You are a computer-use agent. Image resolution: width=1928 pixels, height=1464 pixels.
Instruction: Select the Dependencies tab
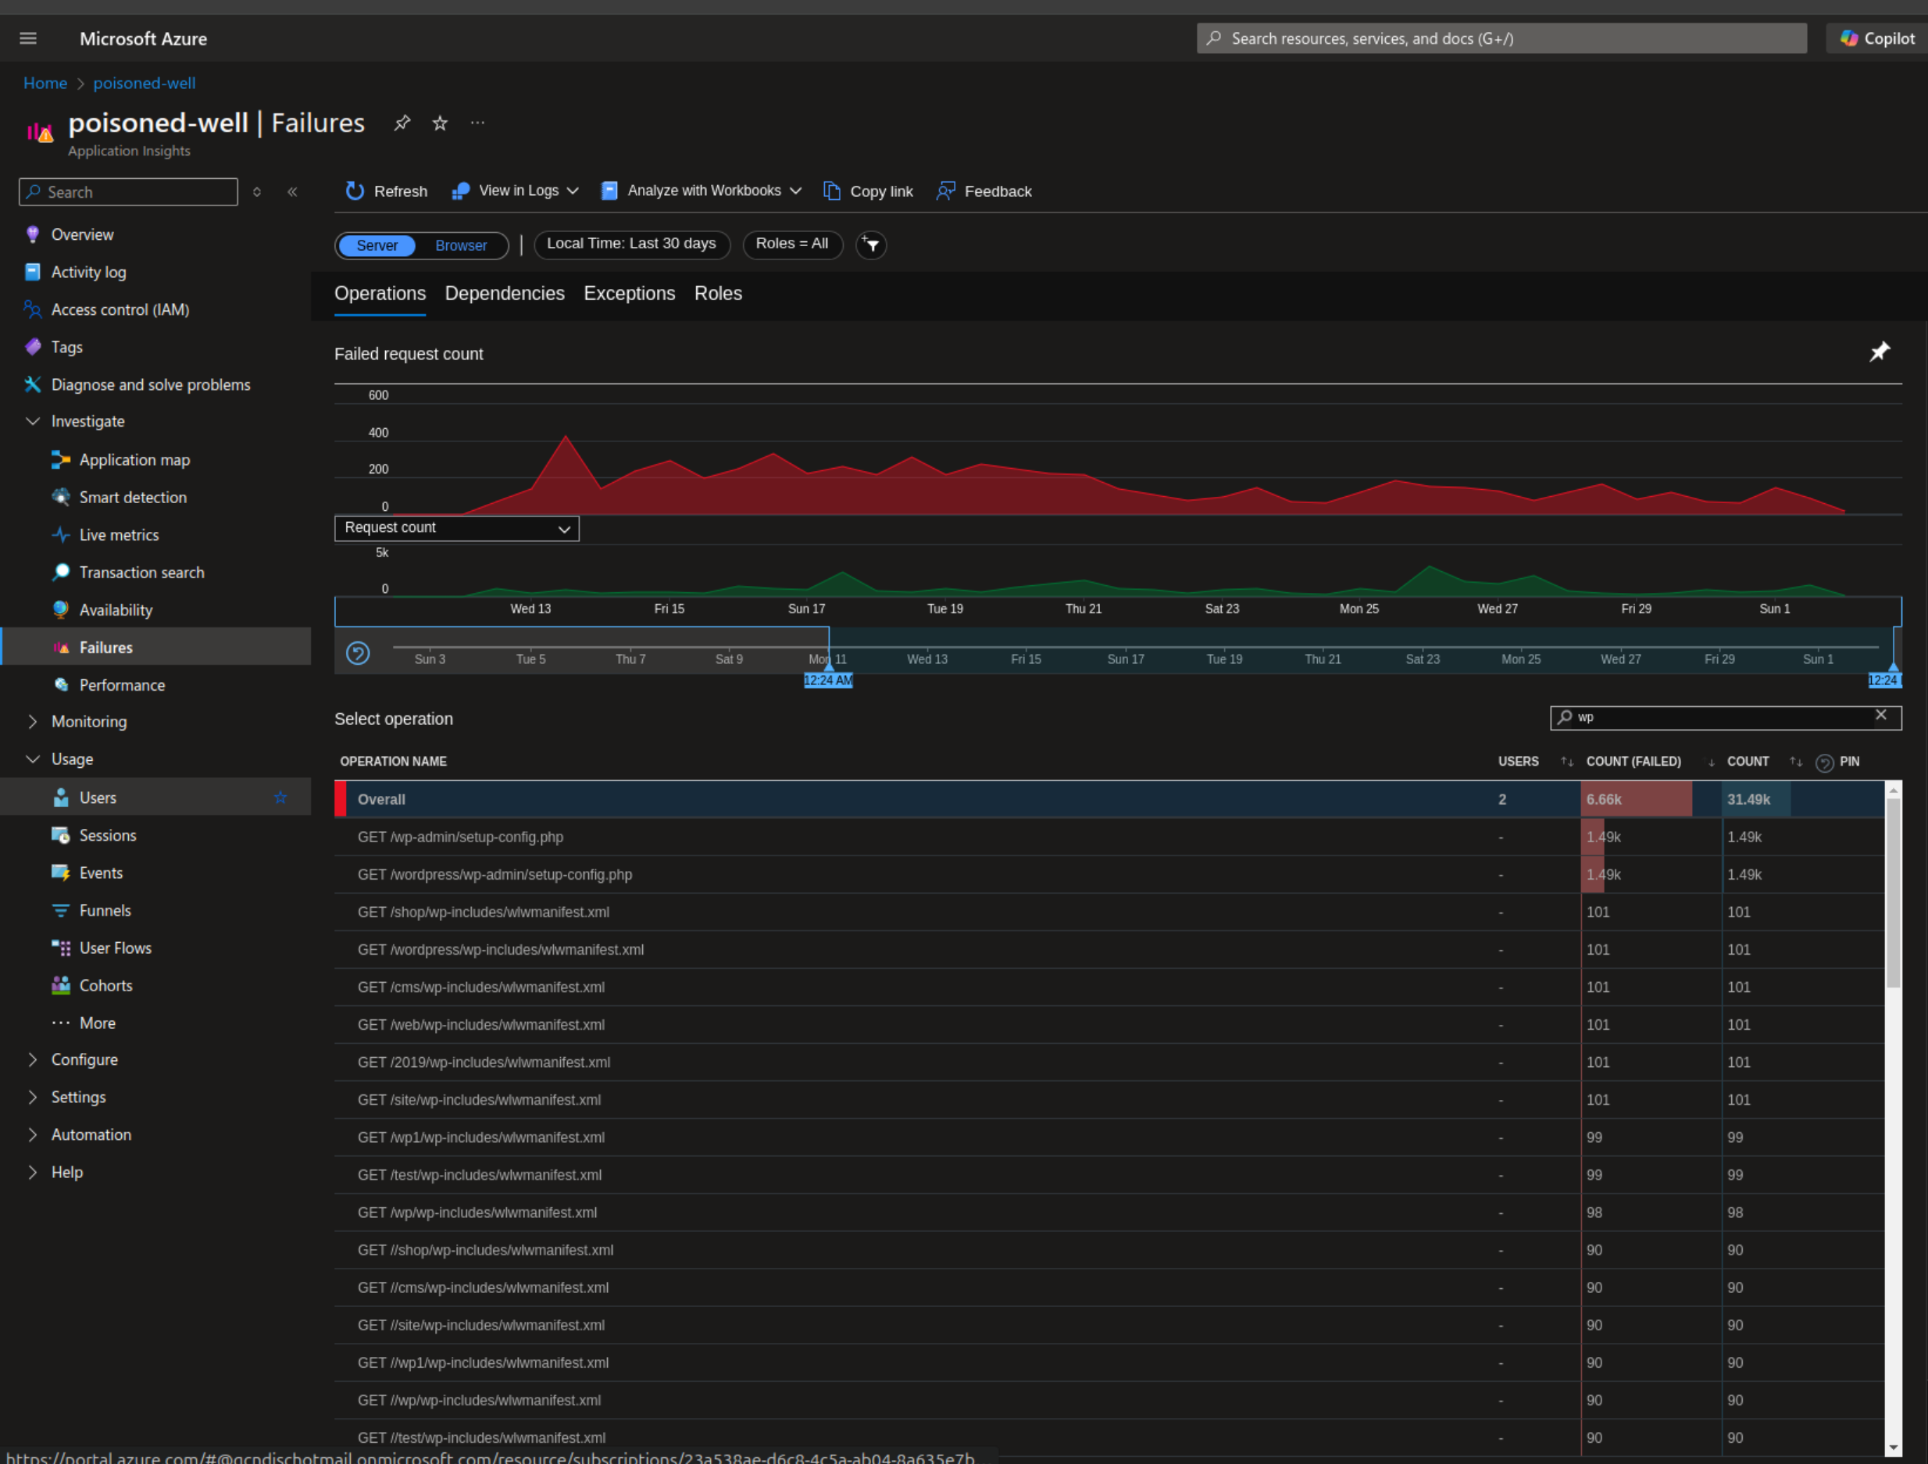[x=505, y=294]
